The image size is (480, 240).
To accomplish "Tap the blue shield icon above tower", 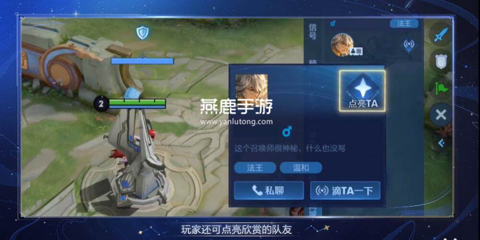I will (x=142, y=33).
